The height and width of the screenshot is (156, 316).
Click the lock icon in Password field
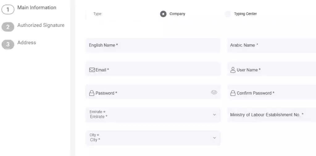[92, 93]
